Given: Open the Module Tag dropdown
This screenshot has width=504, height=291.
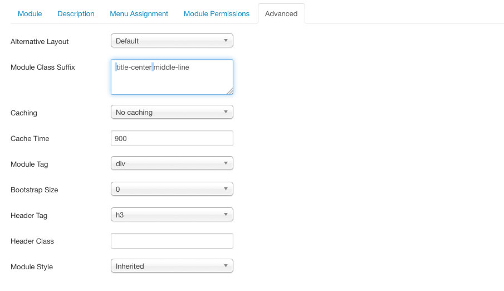Looking at the screenshot, I should 172,163.
